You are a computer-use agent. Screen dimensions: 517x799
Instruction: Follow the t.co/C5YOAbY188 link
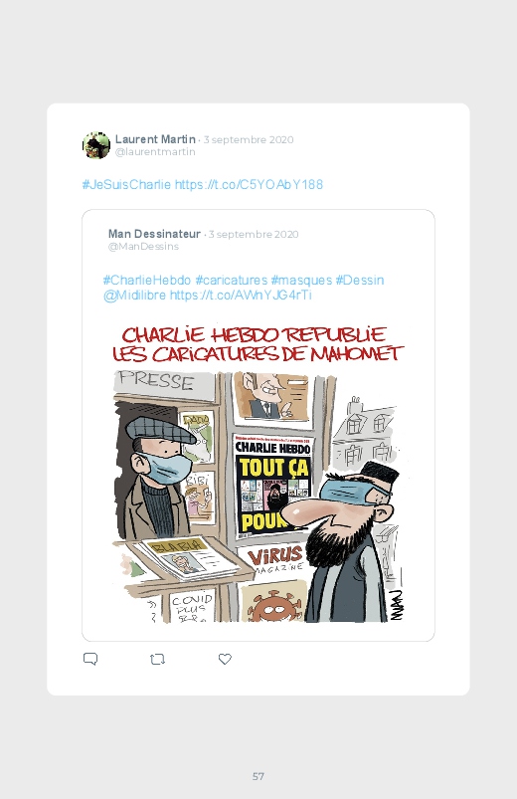coord(249,184)
